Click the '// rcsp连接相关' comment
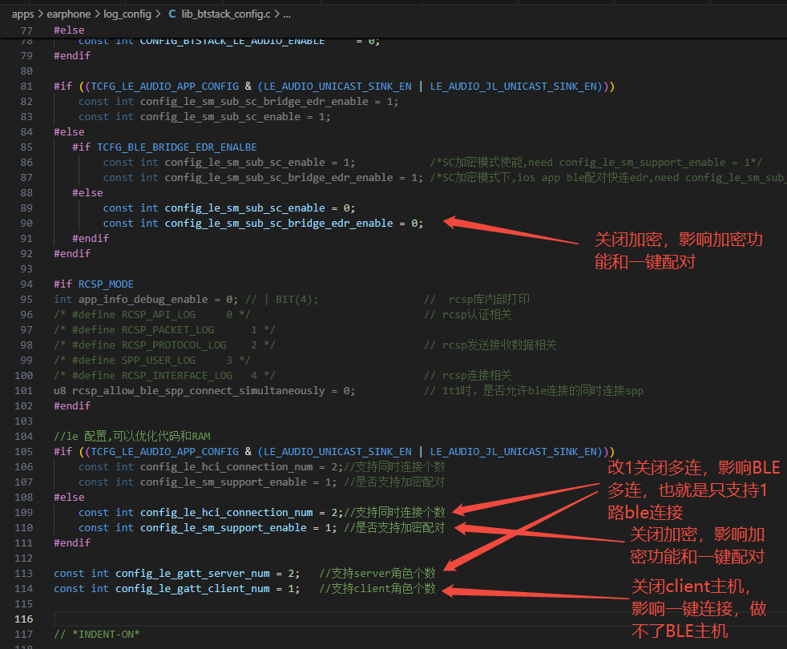787x649 pixels. [468, 376]
